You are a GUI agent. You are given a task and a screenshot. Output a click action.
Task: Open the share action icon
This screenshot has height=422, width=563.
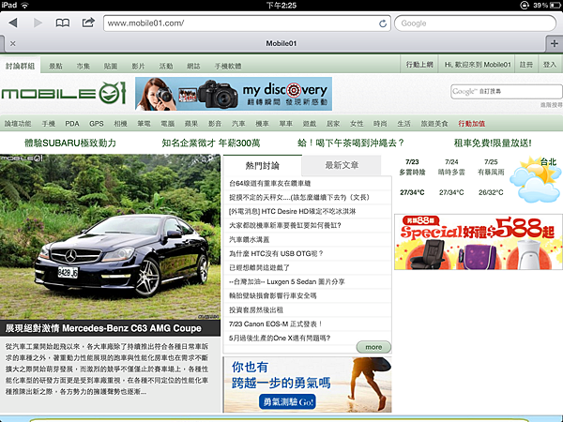click(88, 23)
